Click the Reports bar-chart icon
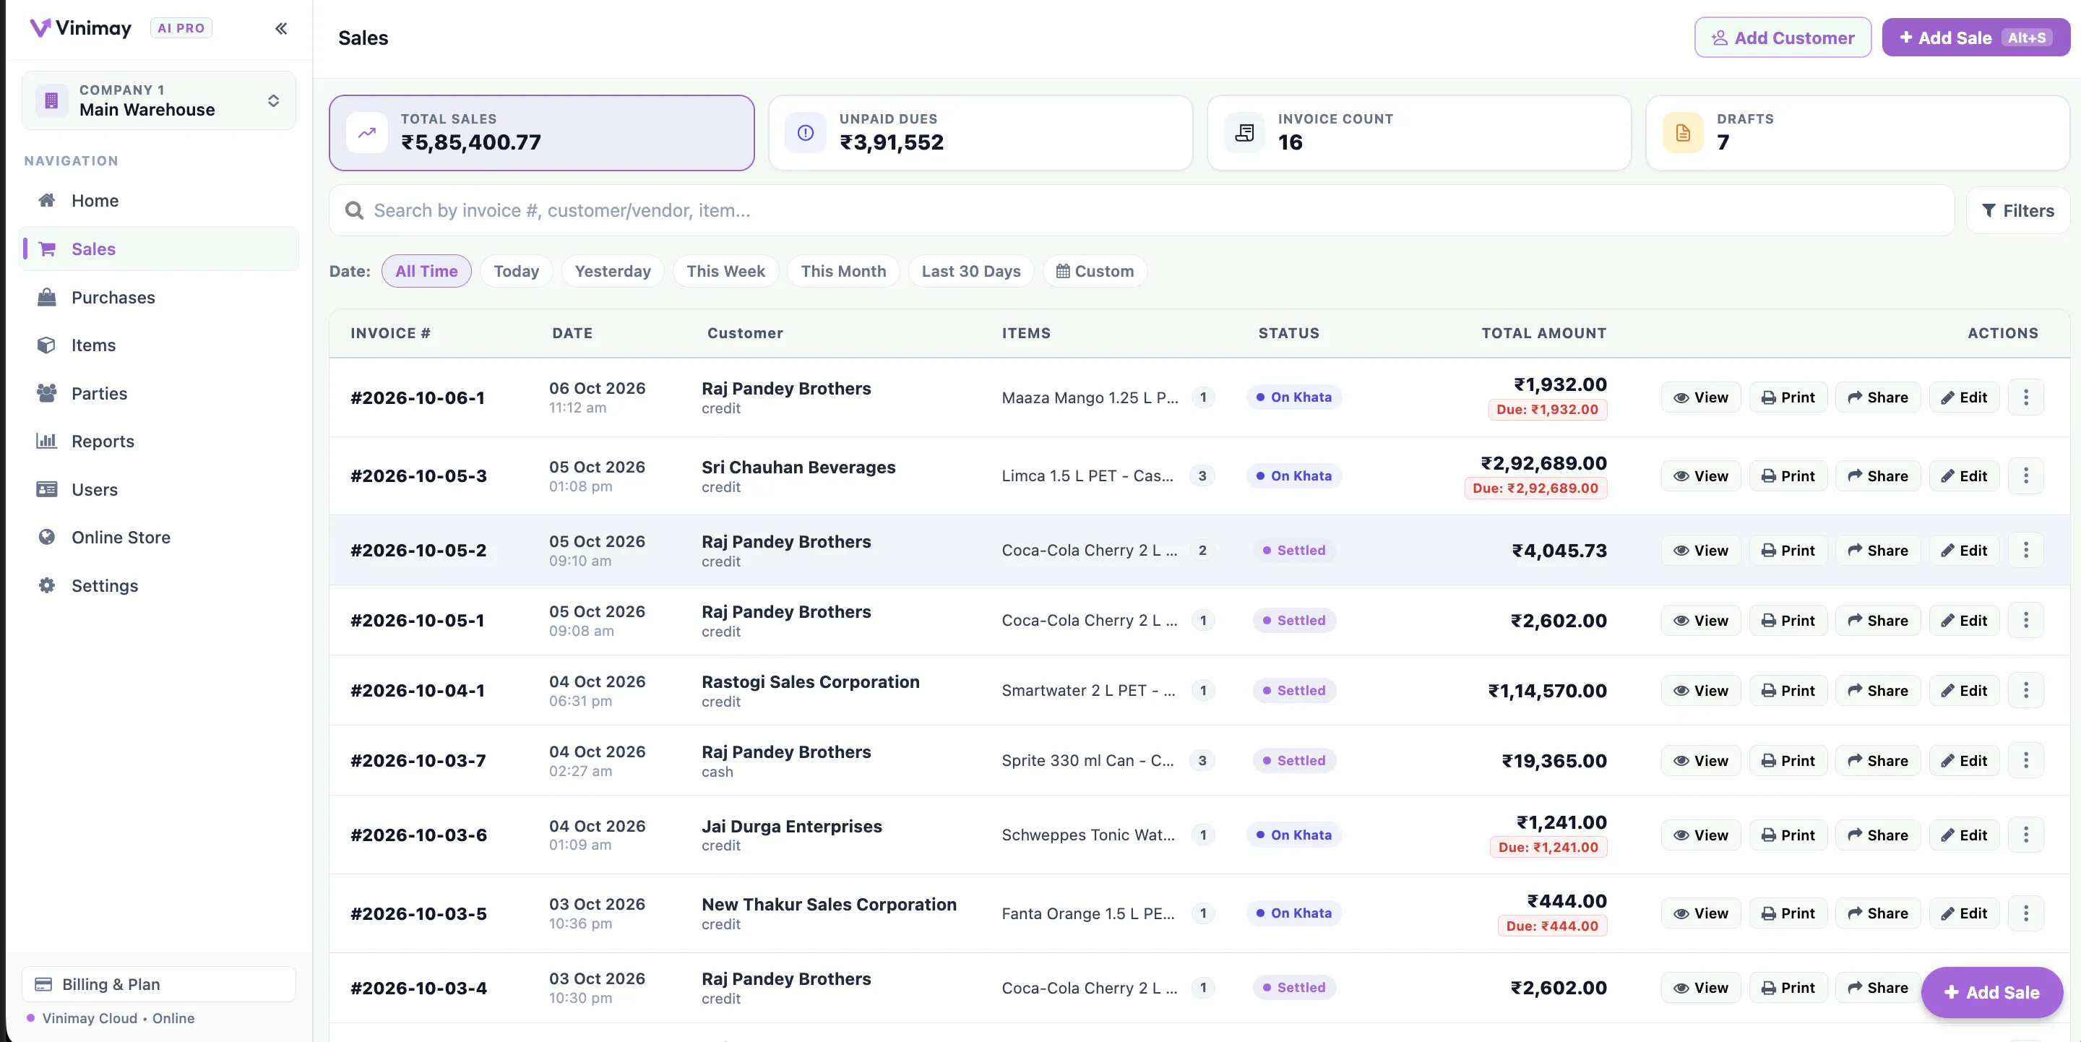This screenshot has height=1042, width=2081. click(x=47, y=441)
